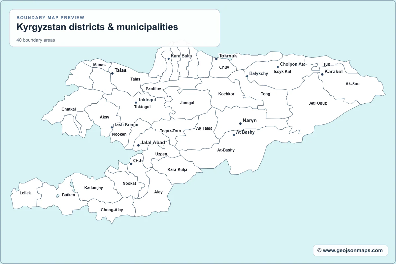
Task: Click the Kyrgyzstan districts & municipalities title
Action: click(97, 27)
